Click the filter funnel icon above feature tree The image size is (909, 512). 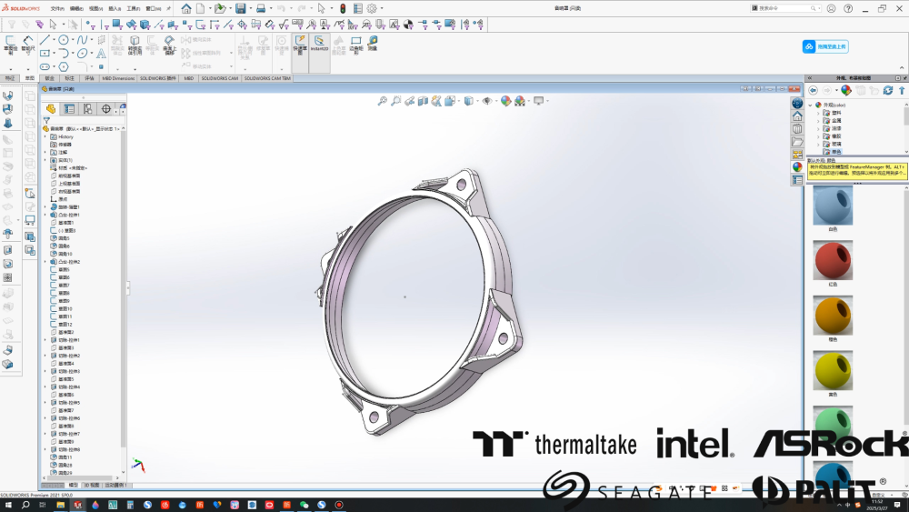click(x=46, y=120)
